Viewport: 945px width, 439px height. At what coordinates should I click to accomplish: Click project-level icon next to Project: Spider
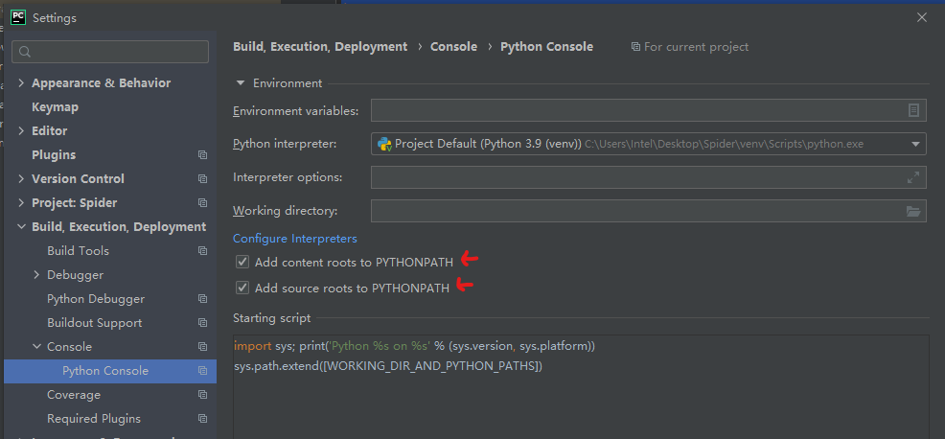point(202,202)
